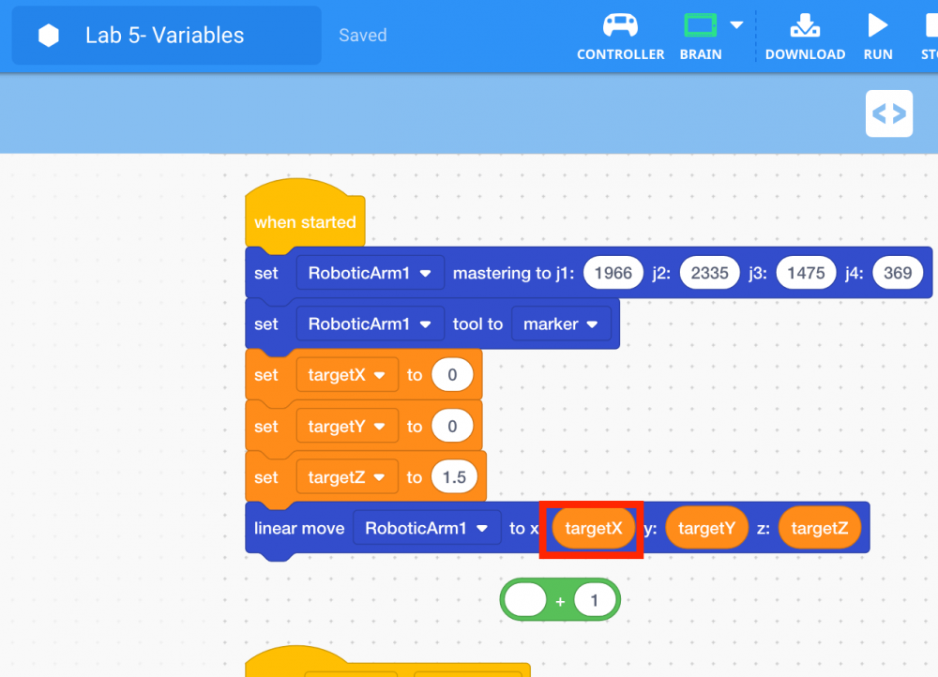Image resolution: width=938 pixels, height=677 pixels.
Task: Open the targetZ variable dropdown
Action: click(x=347, y=477)
